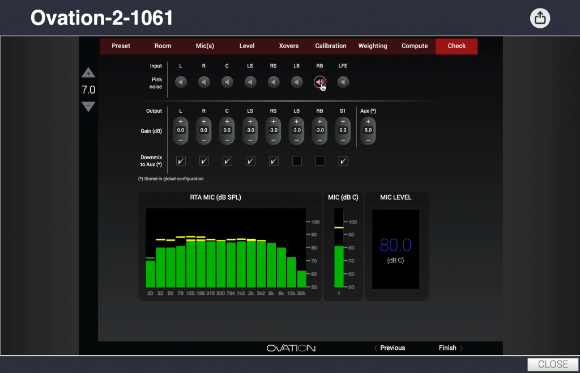580x373 pixels.
Task: Switch to the Room tab
Action: 163,46
